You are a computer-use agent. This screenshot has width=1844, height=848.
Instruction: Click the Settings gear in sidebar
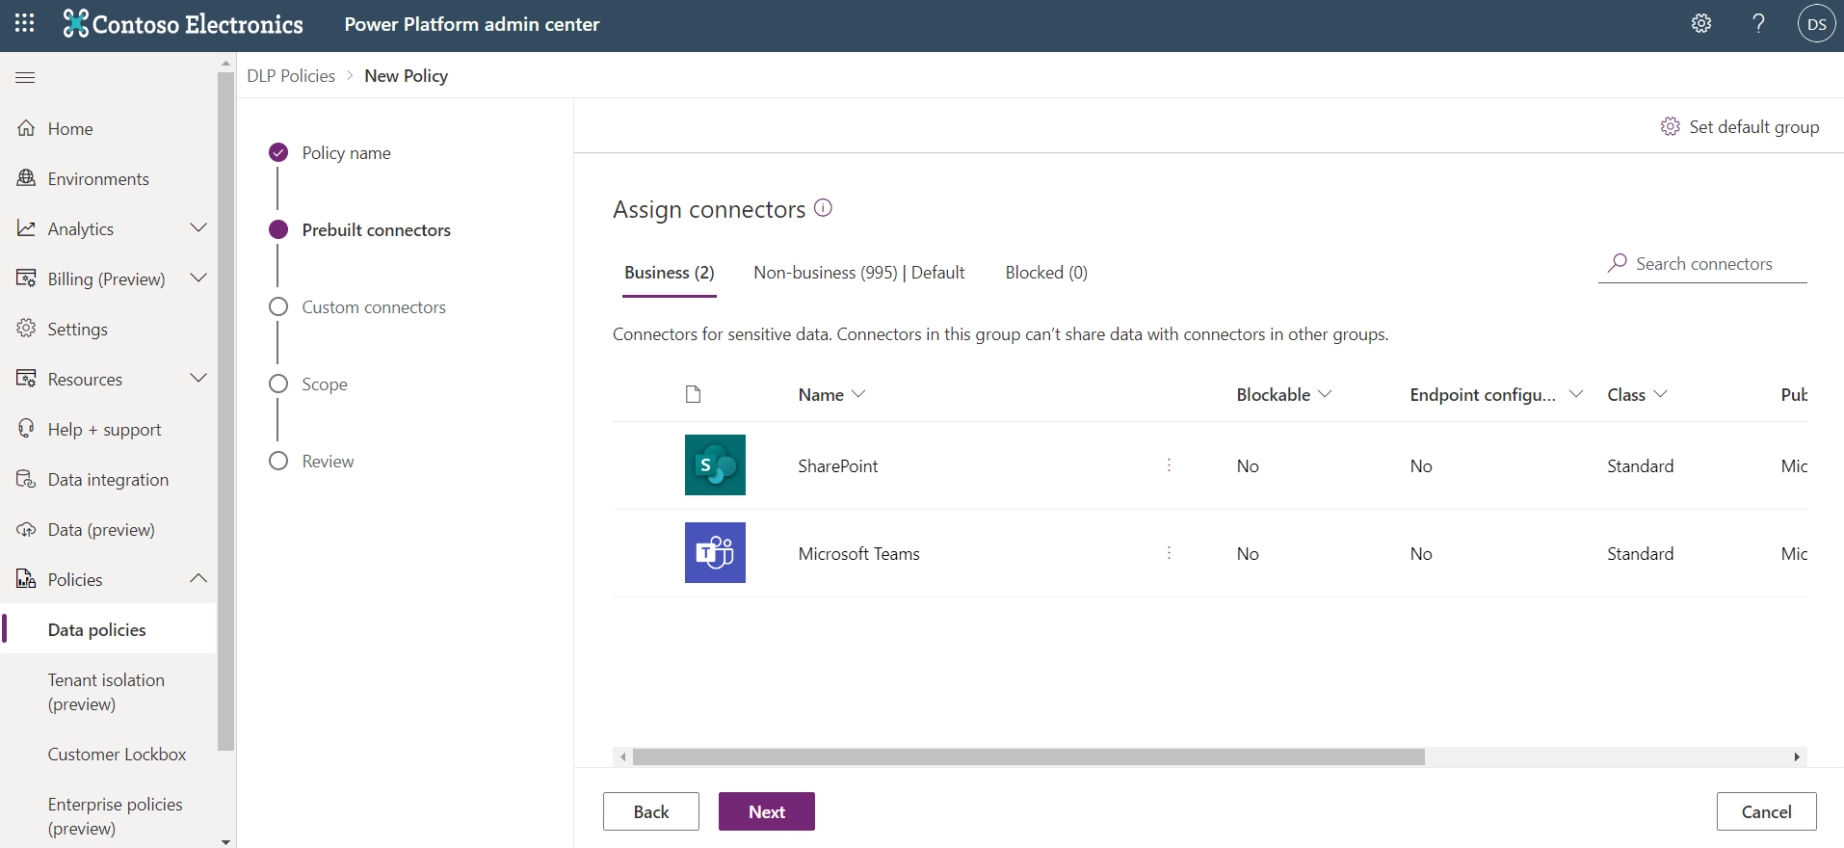pyautogui.click(x=27, y=329)
